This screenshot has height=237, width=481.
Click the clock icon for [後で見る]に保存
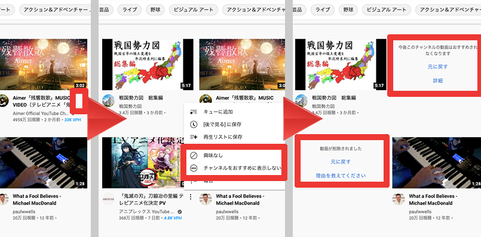point(193,125)
